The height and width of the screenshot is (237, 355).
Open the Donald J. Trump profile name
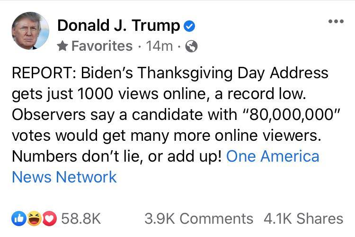(118, 26)
